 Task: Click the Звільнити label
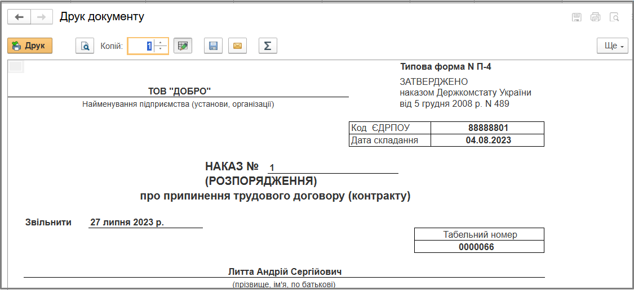point(48,222)
